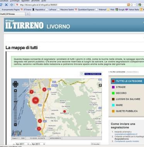Click the cluster marker numbered 7 at Livorno
This screenshot has width=144, height=147.
31,92
